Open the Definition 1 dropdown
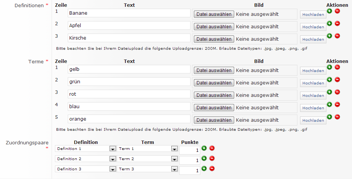 coord(112,149)
